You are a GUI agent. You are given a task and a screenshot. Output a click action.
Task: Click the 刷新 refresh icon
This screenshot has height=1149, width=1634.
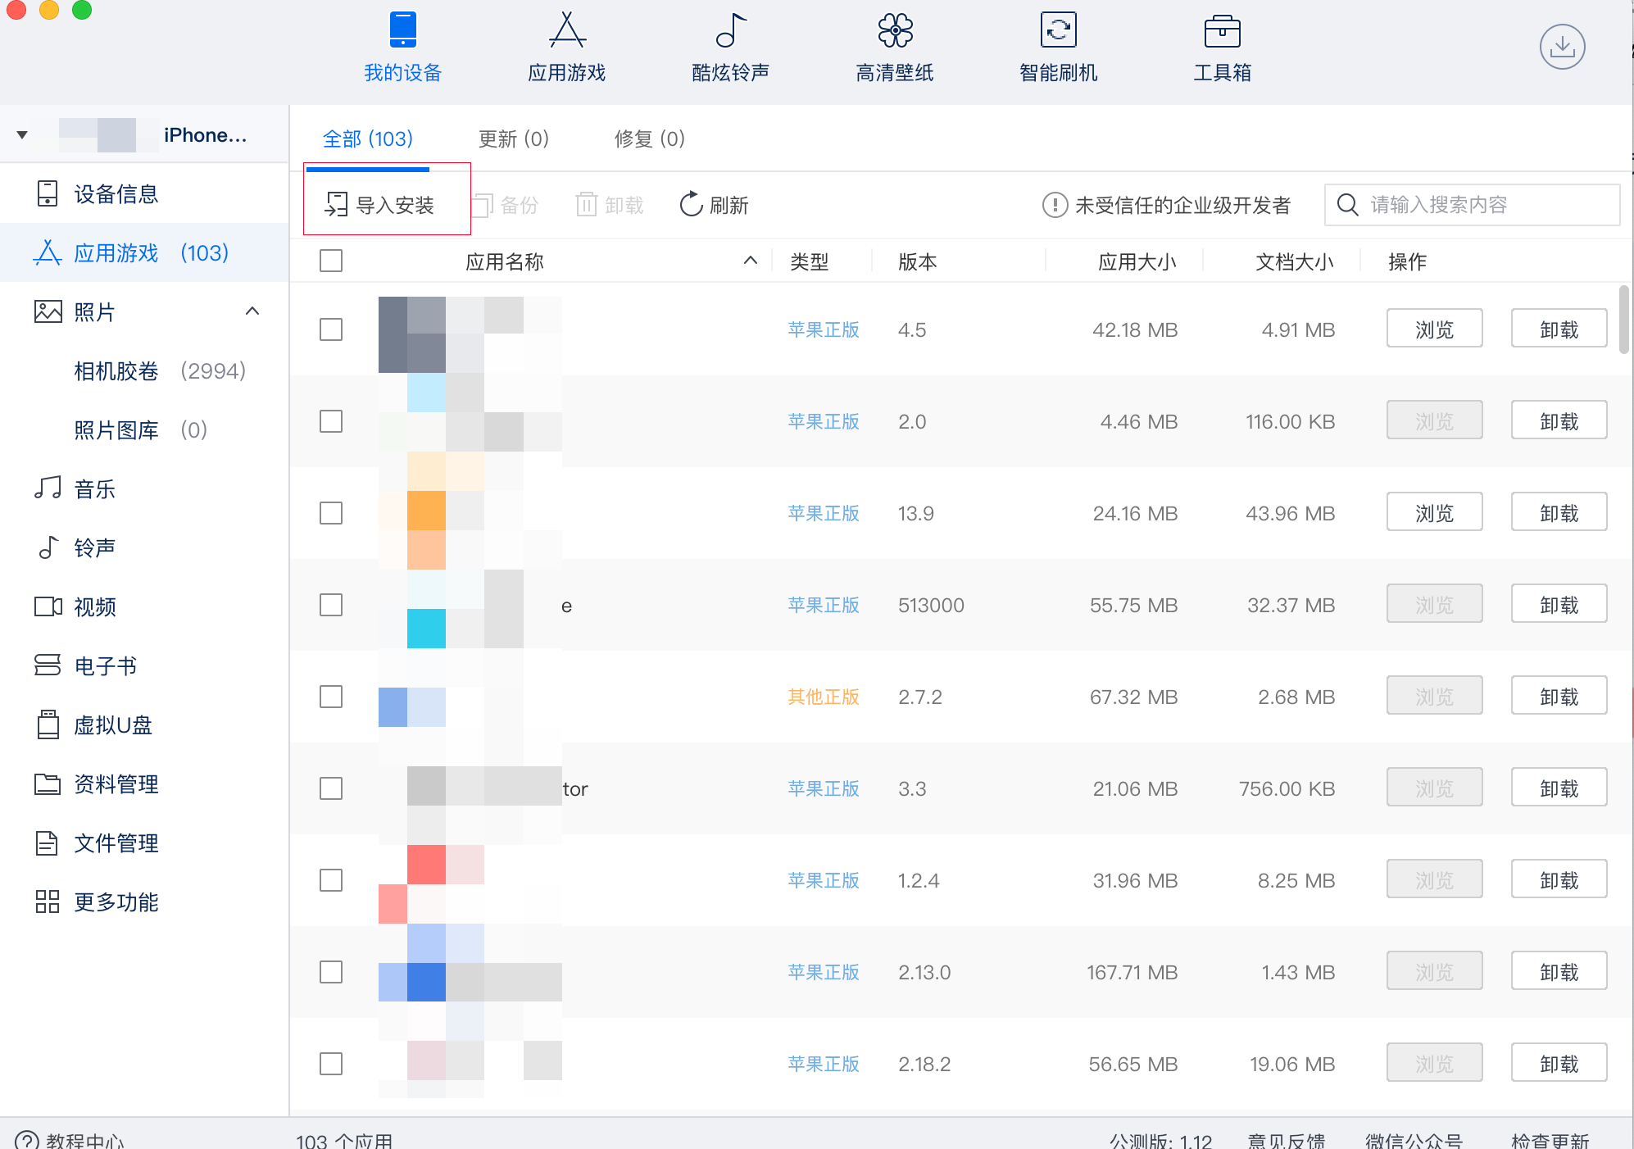(692, 204)
